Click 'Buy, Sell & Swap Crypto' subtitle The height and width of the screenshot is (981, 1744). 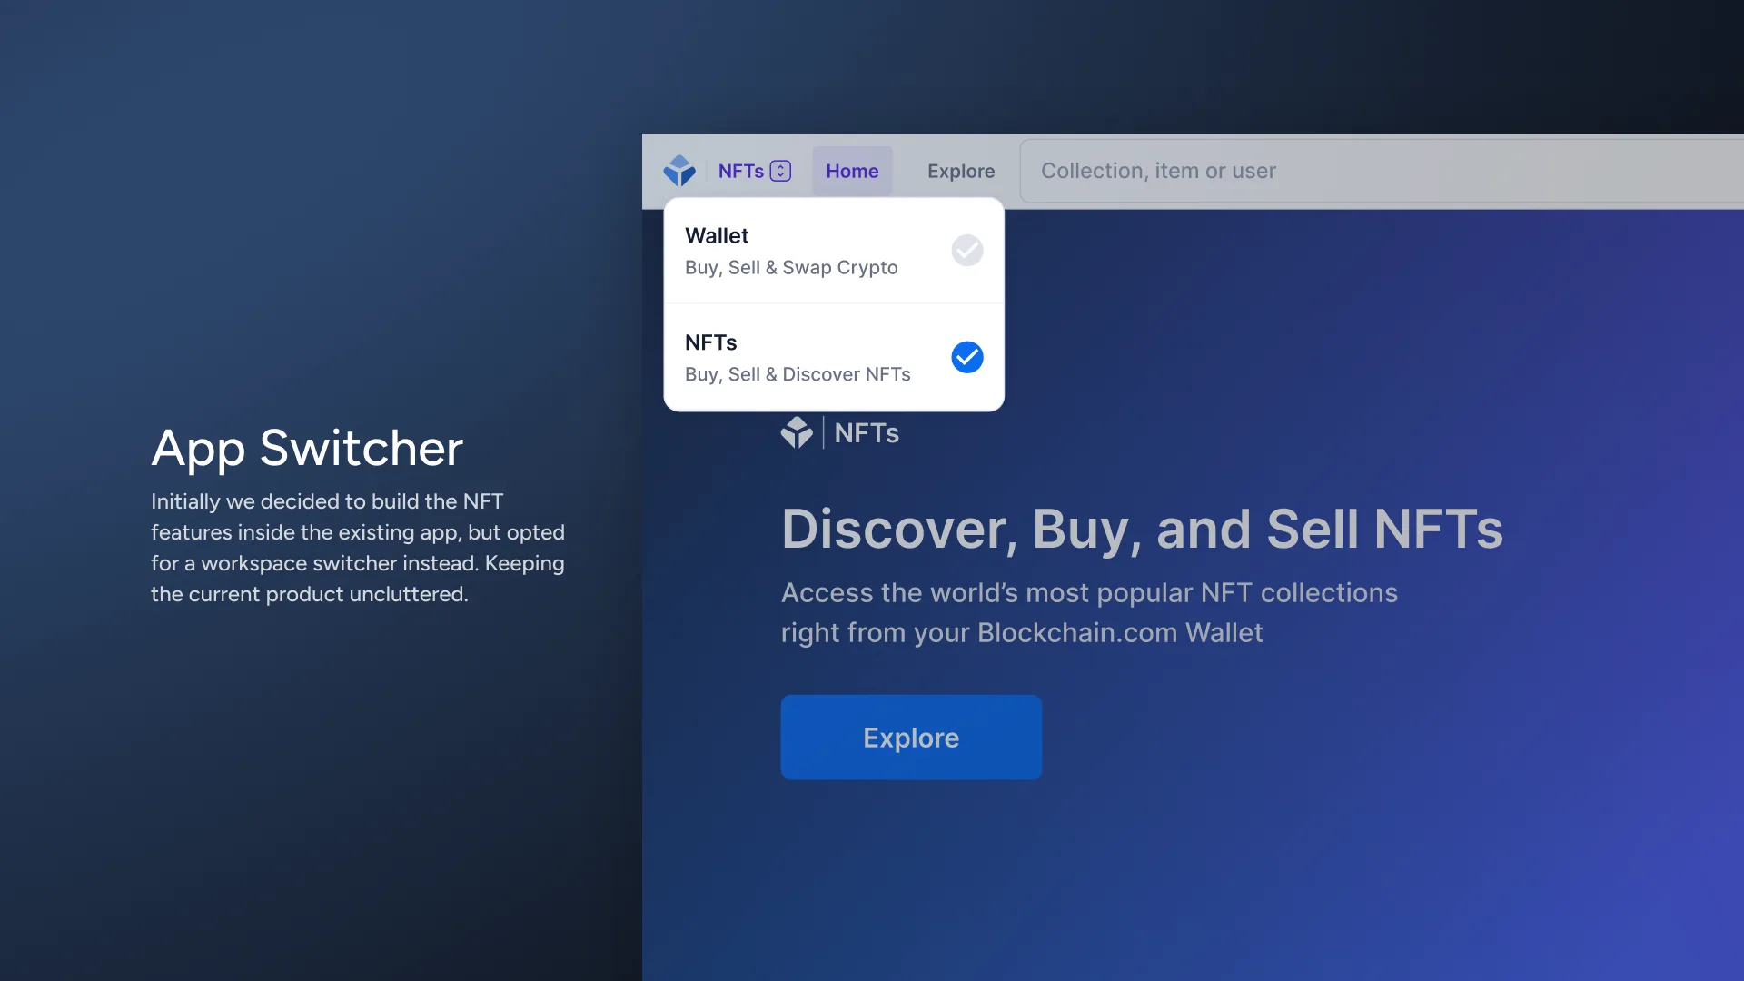791,268
